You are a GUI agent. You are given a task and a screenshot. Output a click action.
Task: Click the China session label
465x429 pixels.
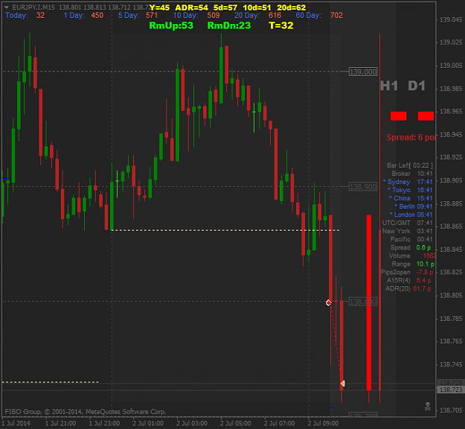400,198
